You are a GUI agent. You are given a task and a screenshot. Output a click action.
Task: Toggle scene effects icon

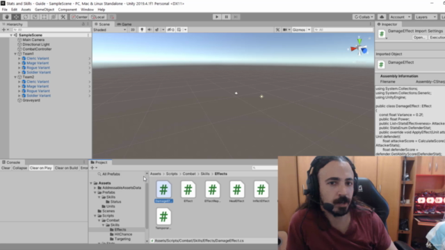tap(157, 30)
